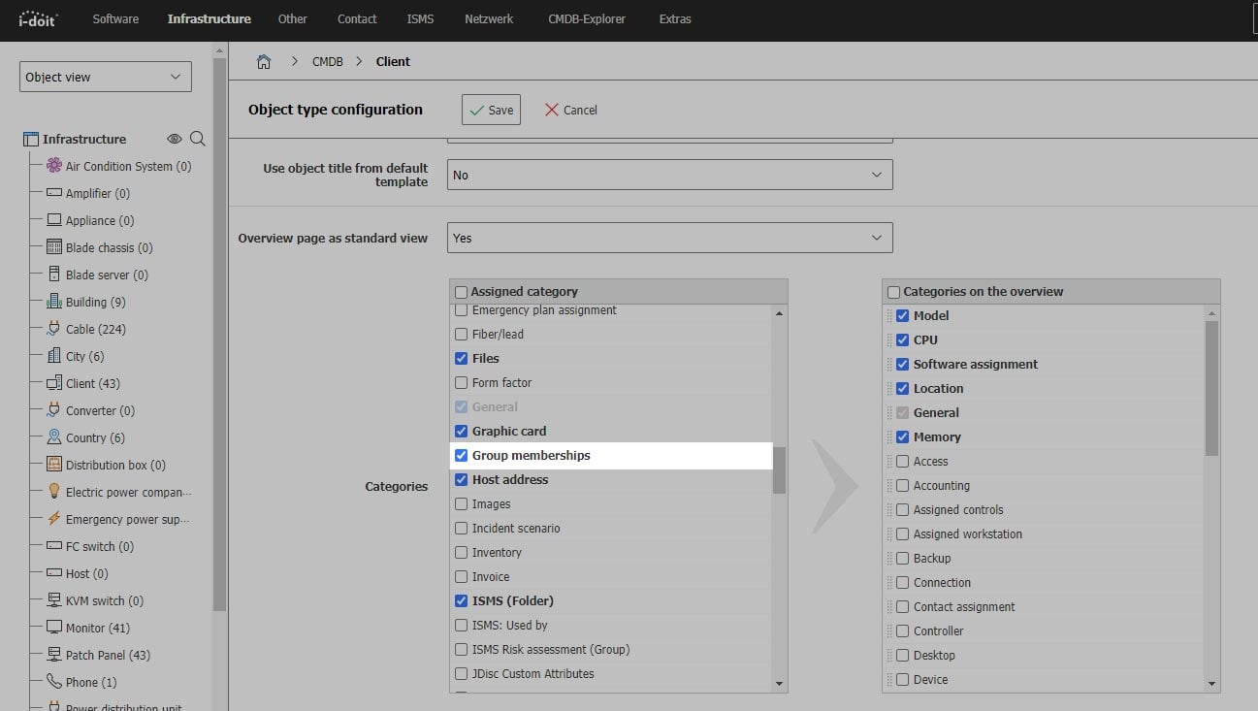Open the home icon in breadcrumb
Image resolution: width=1258 pixels, height=711 pixels.
(x=264, y=60)
